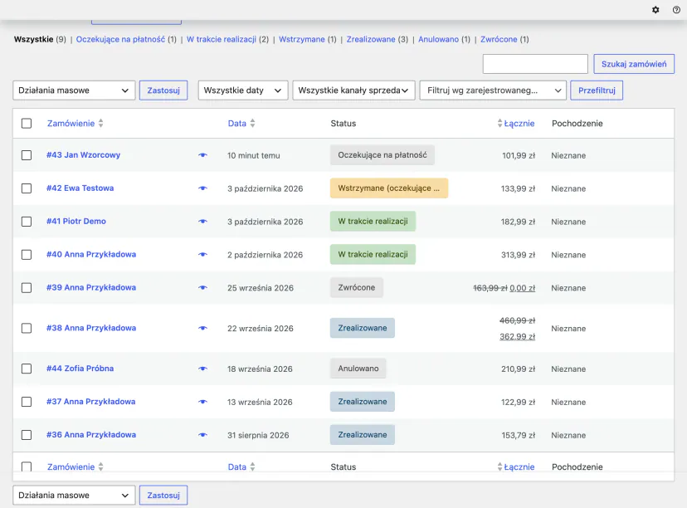Viewport: 687px width, 508px height.
Task: Open bottom Działania masowe dropdown
Action: click(x=74, y=496)
